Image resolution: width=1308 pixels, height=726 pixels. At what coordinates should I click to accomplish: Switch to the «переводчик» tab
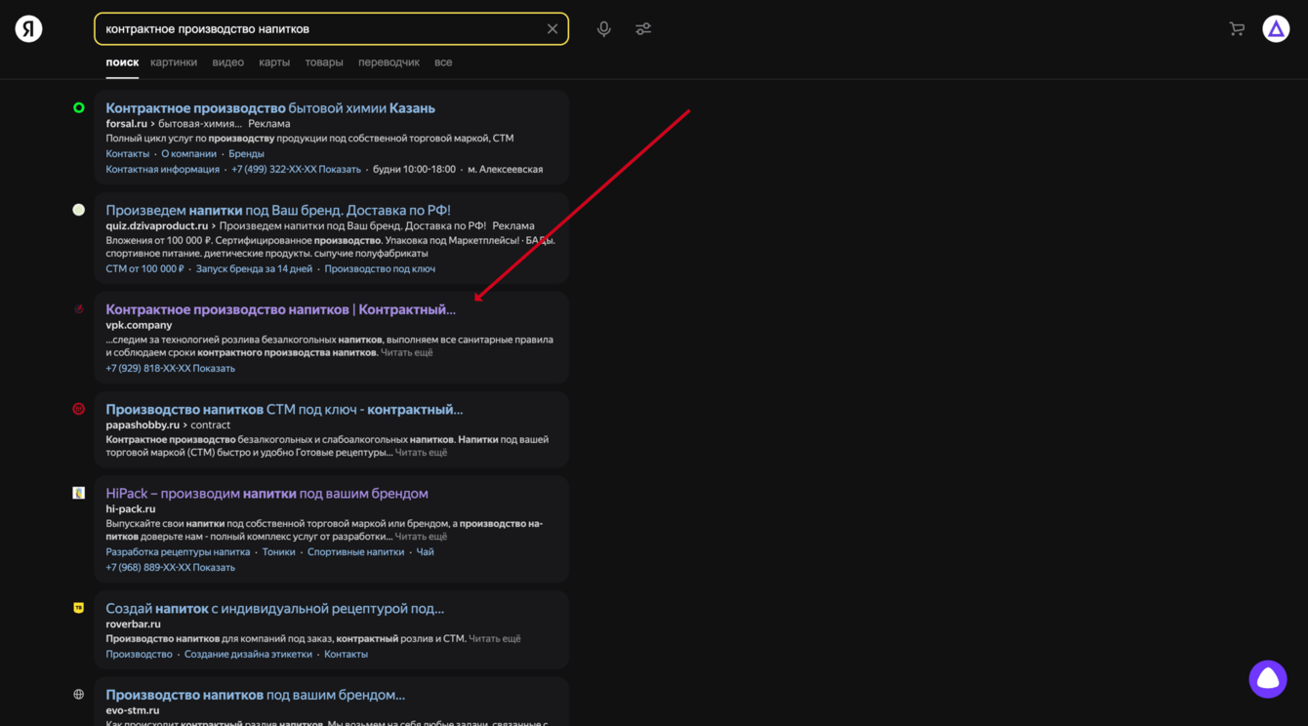pos(388,62)
